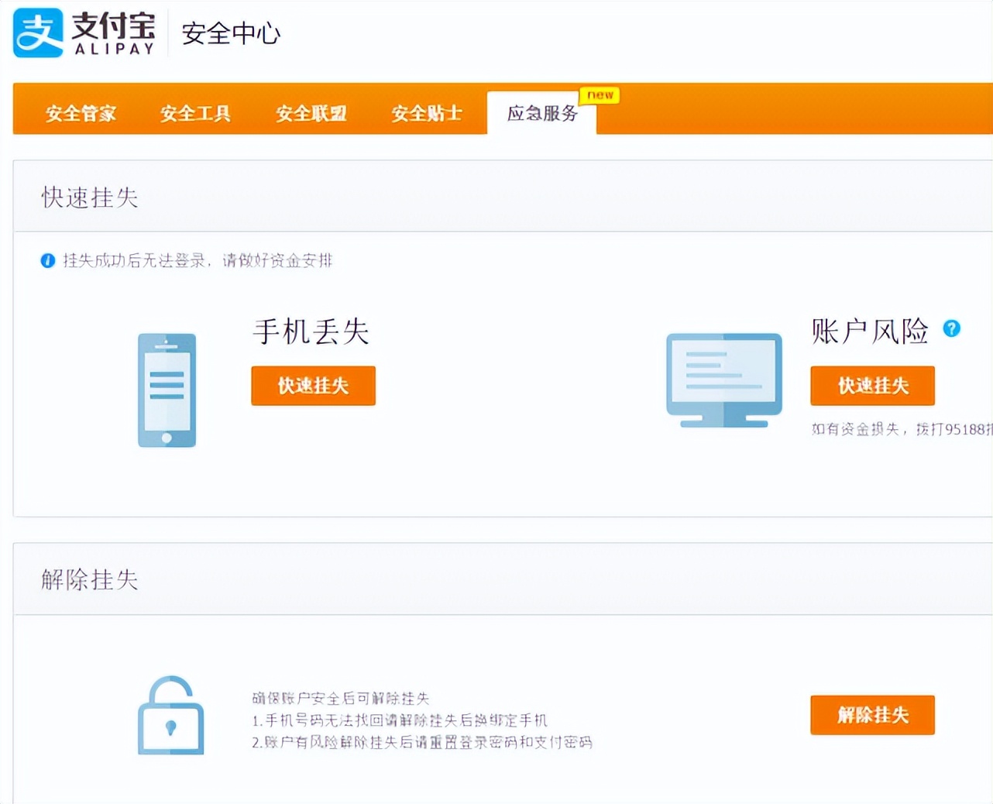
Task: Click the monitor illustration for 账户风险
Action: point(723,380)
